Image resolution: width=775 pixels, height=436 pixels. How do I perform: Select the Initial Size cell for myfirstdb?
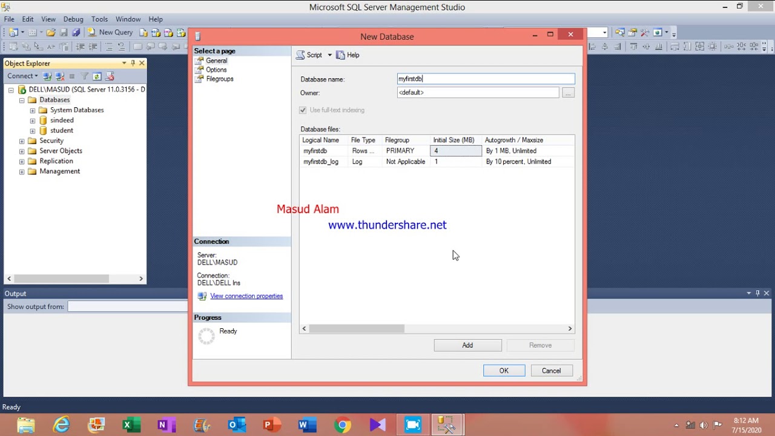point(456,151)
